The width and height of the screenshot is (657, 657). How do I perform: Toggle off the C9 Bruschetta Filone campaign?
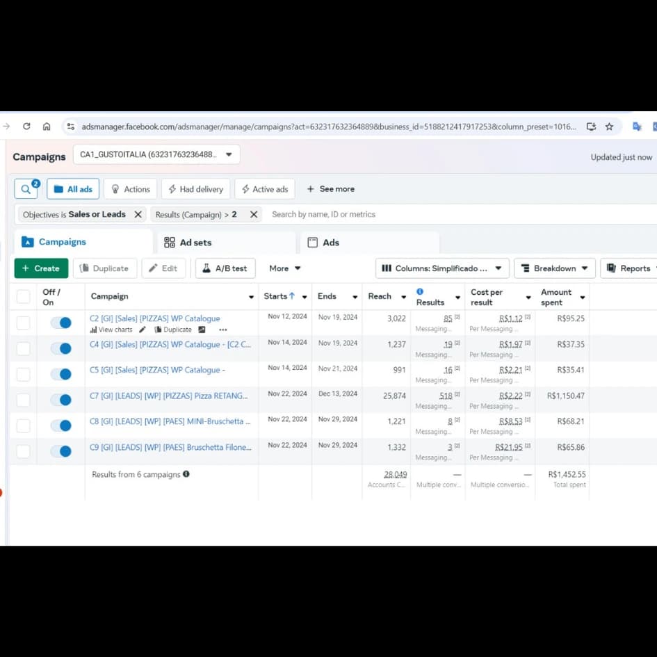tap(61, 451)
